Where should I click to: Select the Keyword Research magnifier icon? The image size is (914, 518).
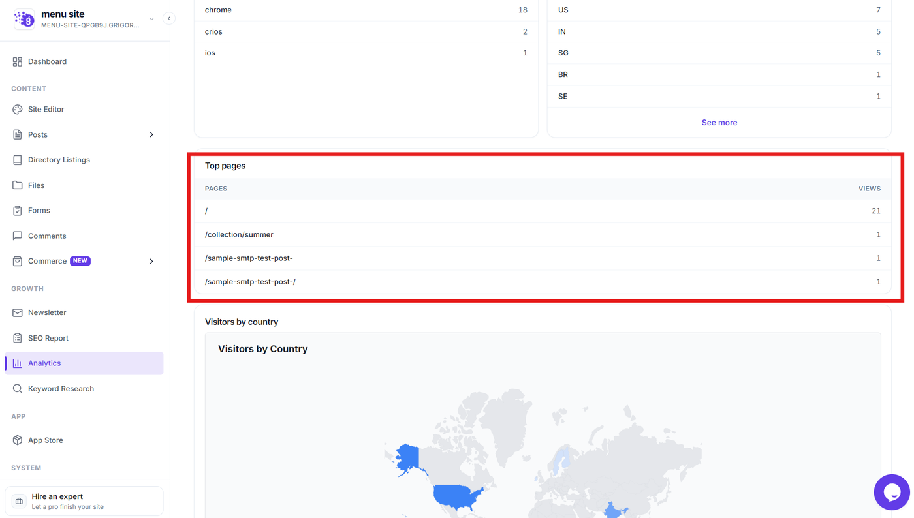[x=18, y=389]
